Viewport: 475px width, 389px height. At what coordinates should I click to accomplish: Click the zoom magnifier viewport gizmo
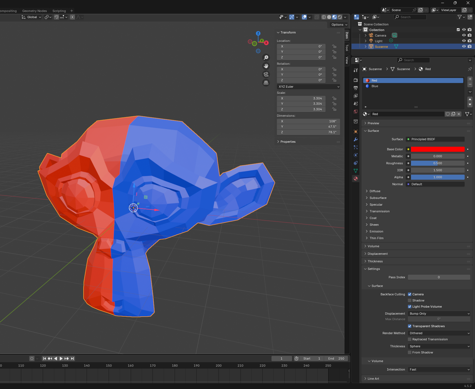[266, 57]
